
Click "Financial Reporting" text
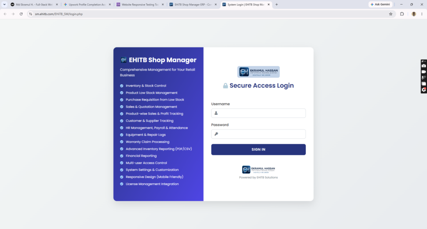141,156
